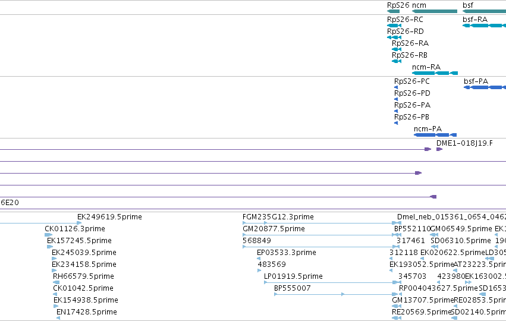The height and width of the screenshot is (321, 506).
Task: Select the BP555007 feature label
Action: [x=292, y=289]
